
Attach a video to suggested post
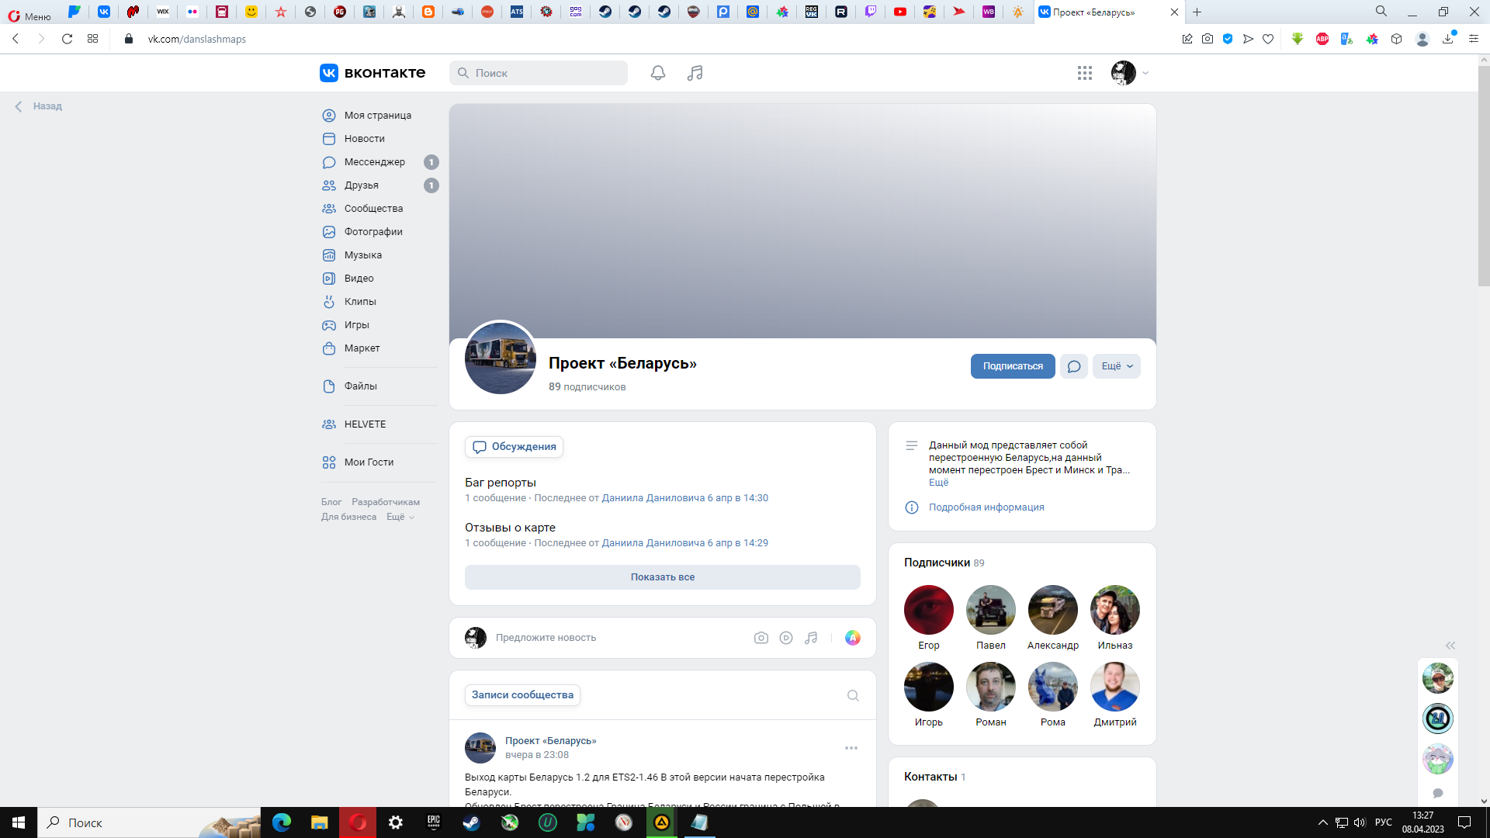[785, 638]
